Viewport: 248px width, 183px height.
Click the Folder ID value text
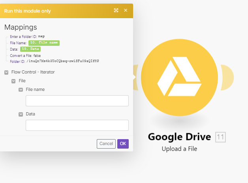coord(63,61)
